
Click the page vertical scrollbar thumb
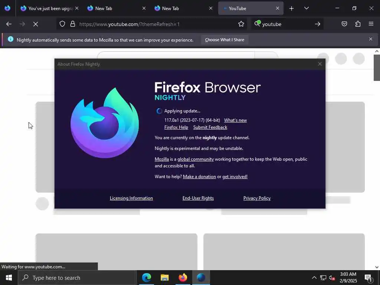pyautogui.click(x=377, y=68)
